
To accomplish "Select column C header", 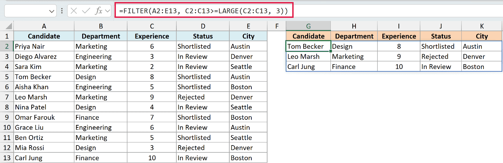I will pyautogui.click(x=152, y=26).
